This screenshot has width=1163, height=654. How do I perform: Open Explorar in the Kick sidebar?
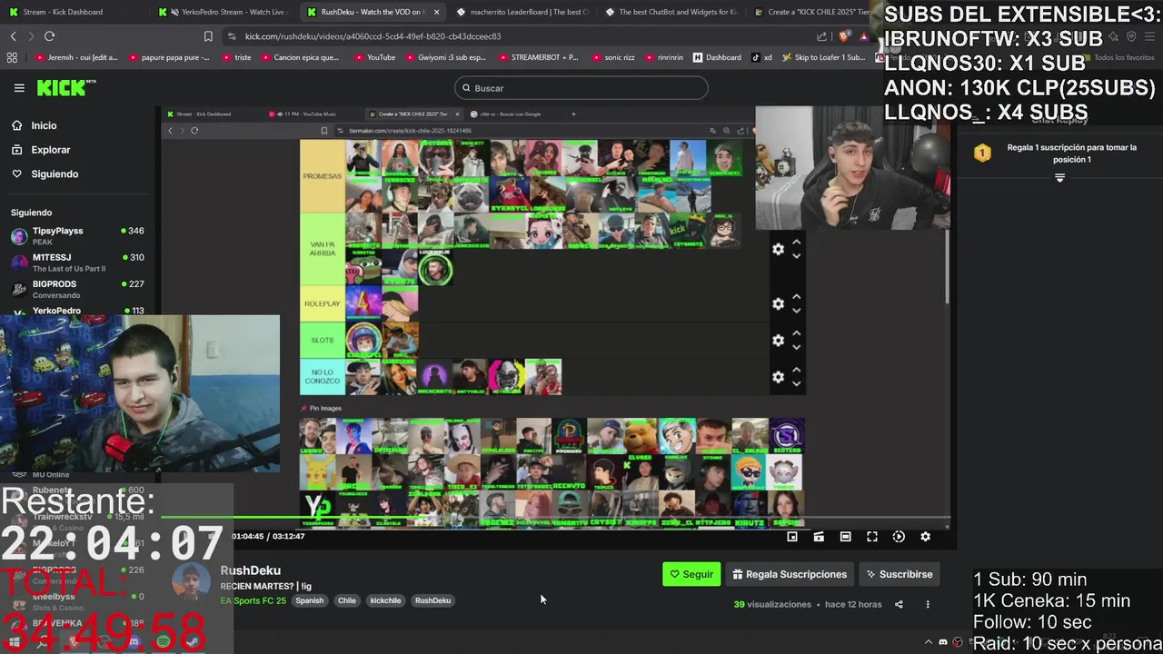(x=51, y=150)
